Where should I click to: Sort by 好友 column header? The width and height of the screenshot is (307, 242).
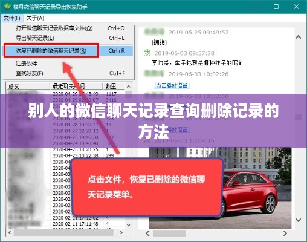pyautogui.click(x=28, y=86)
